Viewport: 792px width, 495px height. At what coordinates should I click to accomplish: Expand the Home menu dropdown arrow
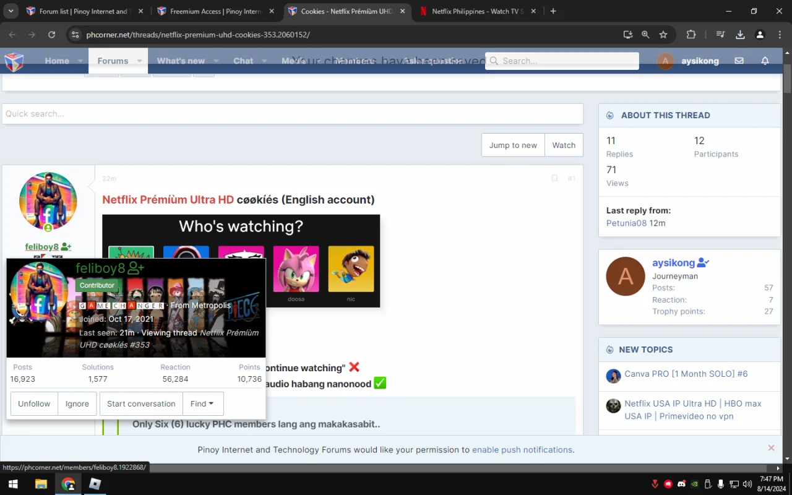[x=80, y=61]
